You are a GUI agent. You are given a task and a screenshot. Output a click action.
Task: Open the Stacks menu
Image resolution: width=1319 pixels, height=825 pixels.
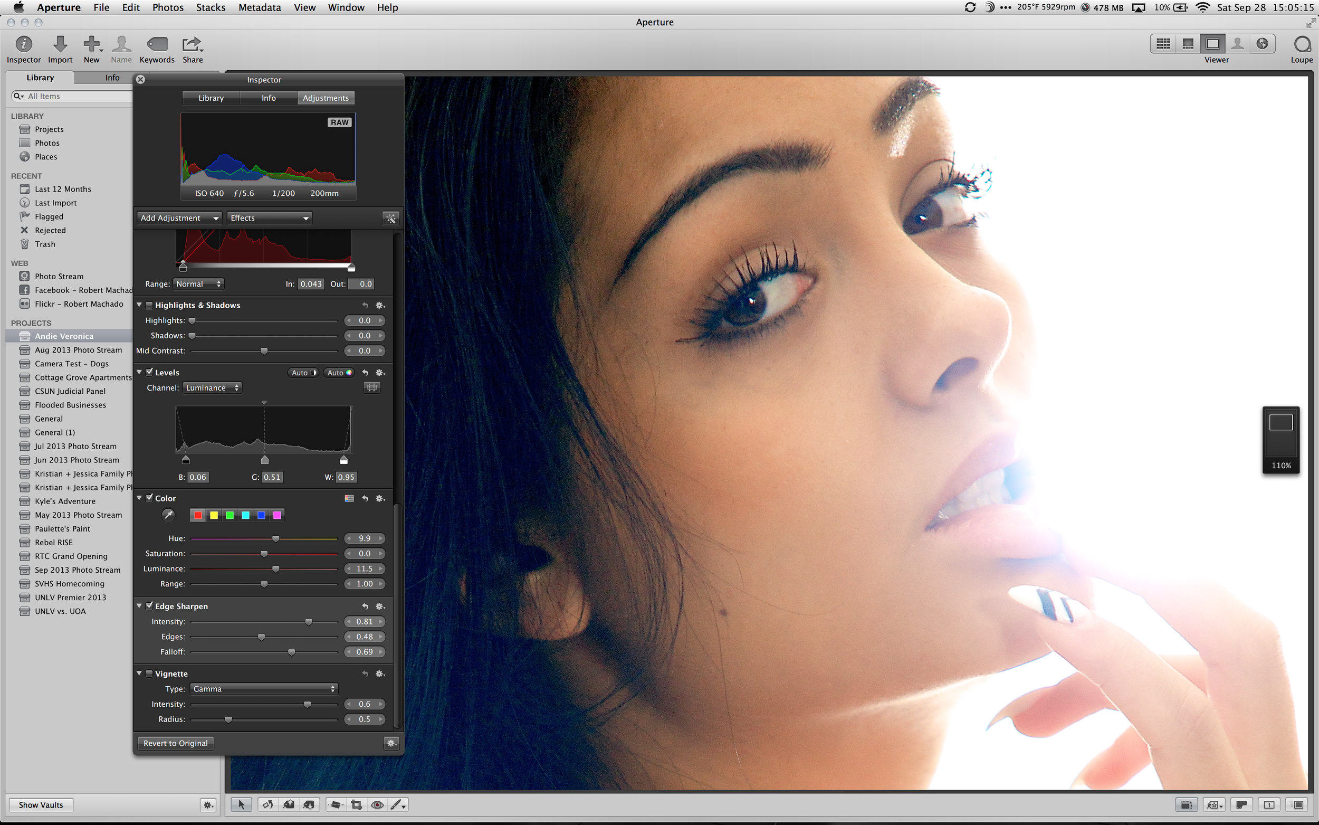click(211, 7)
